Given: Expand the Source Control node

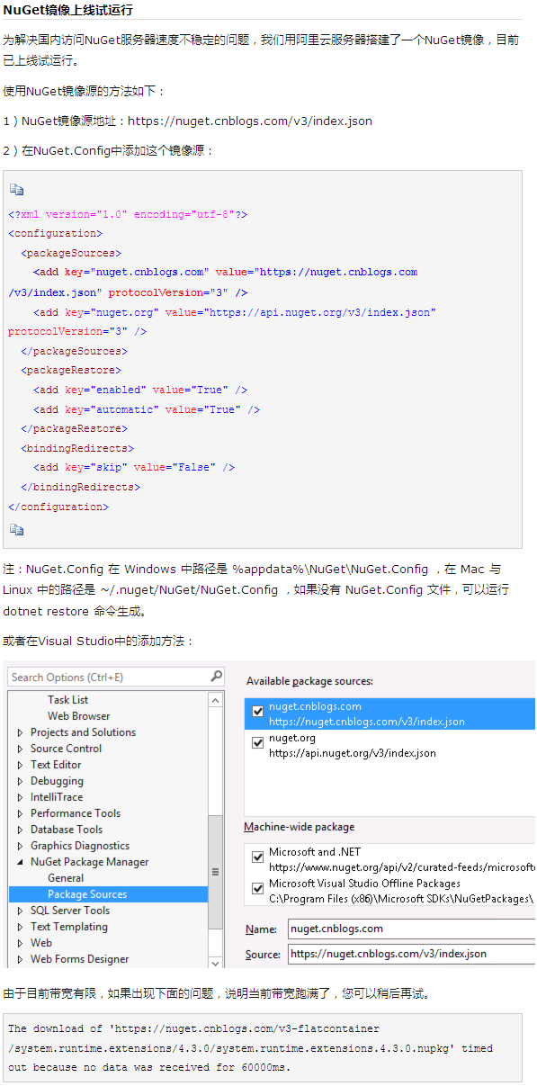Looking at the screenshot, I should point(21,749).
